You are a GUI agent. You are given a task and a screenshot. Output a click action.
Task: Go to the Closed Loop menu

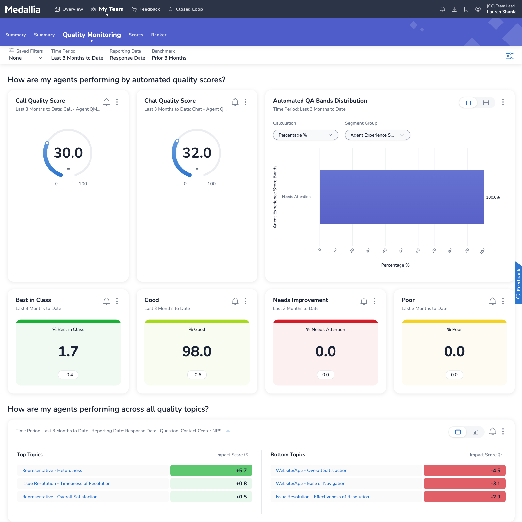click(x=186, y=9)
